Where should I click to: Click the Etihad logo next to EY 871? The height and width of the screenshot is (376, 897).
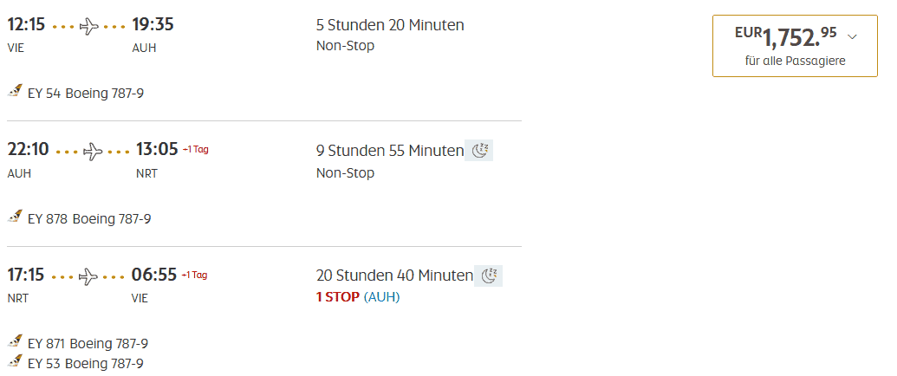pos(15,341)
